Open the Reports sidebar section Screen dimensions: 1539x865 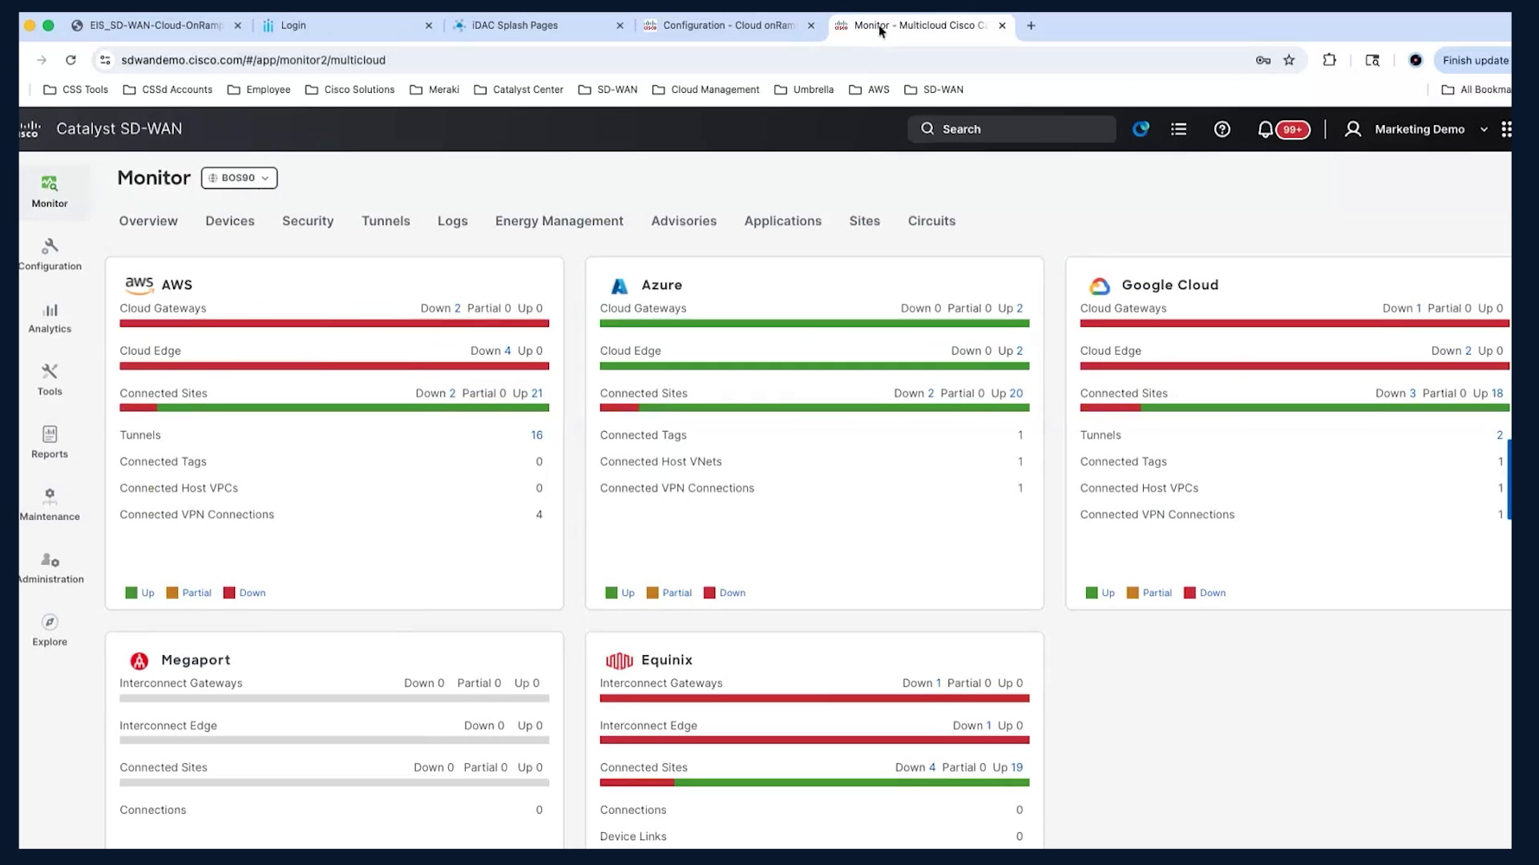[x=50, y=443]
